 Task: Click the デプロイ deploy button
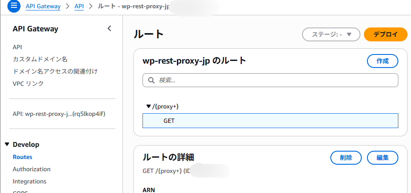(x=385, y=34)
